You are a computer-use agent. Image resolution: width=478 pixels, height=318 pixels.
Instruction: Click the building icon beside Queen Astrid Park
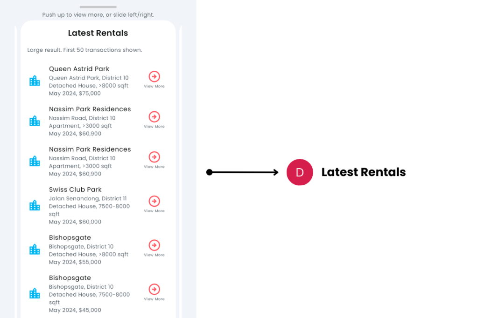pyautogui.click(x=35, y=81)
